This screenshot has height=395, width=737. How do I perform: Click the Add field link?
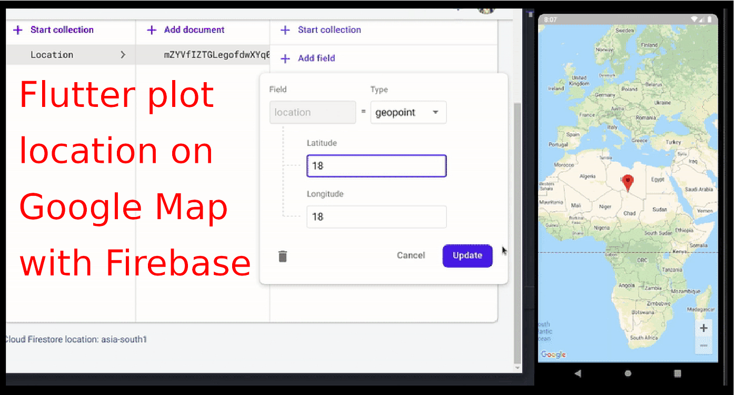316,58
